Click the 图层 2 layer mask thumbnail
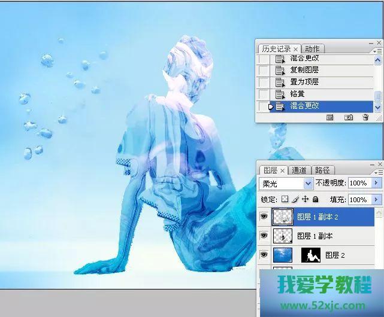This screenshot has width=384, height=317. [311, 255]
